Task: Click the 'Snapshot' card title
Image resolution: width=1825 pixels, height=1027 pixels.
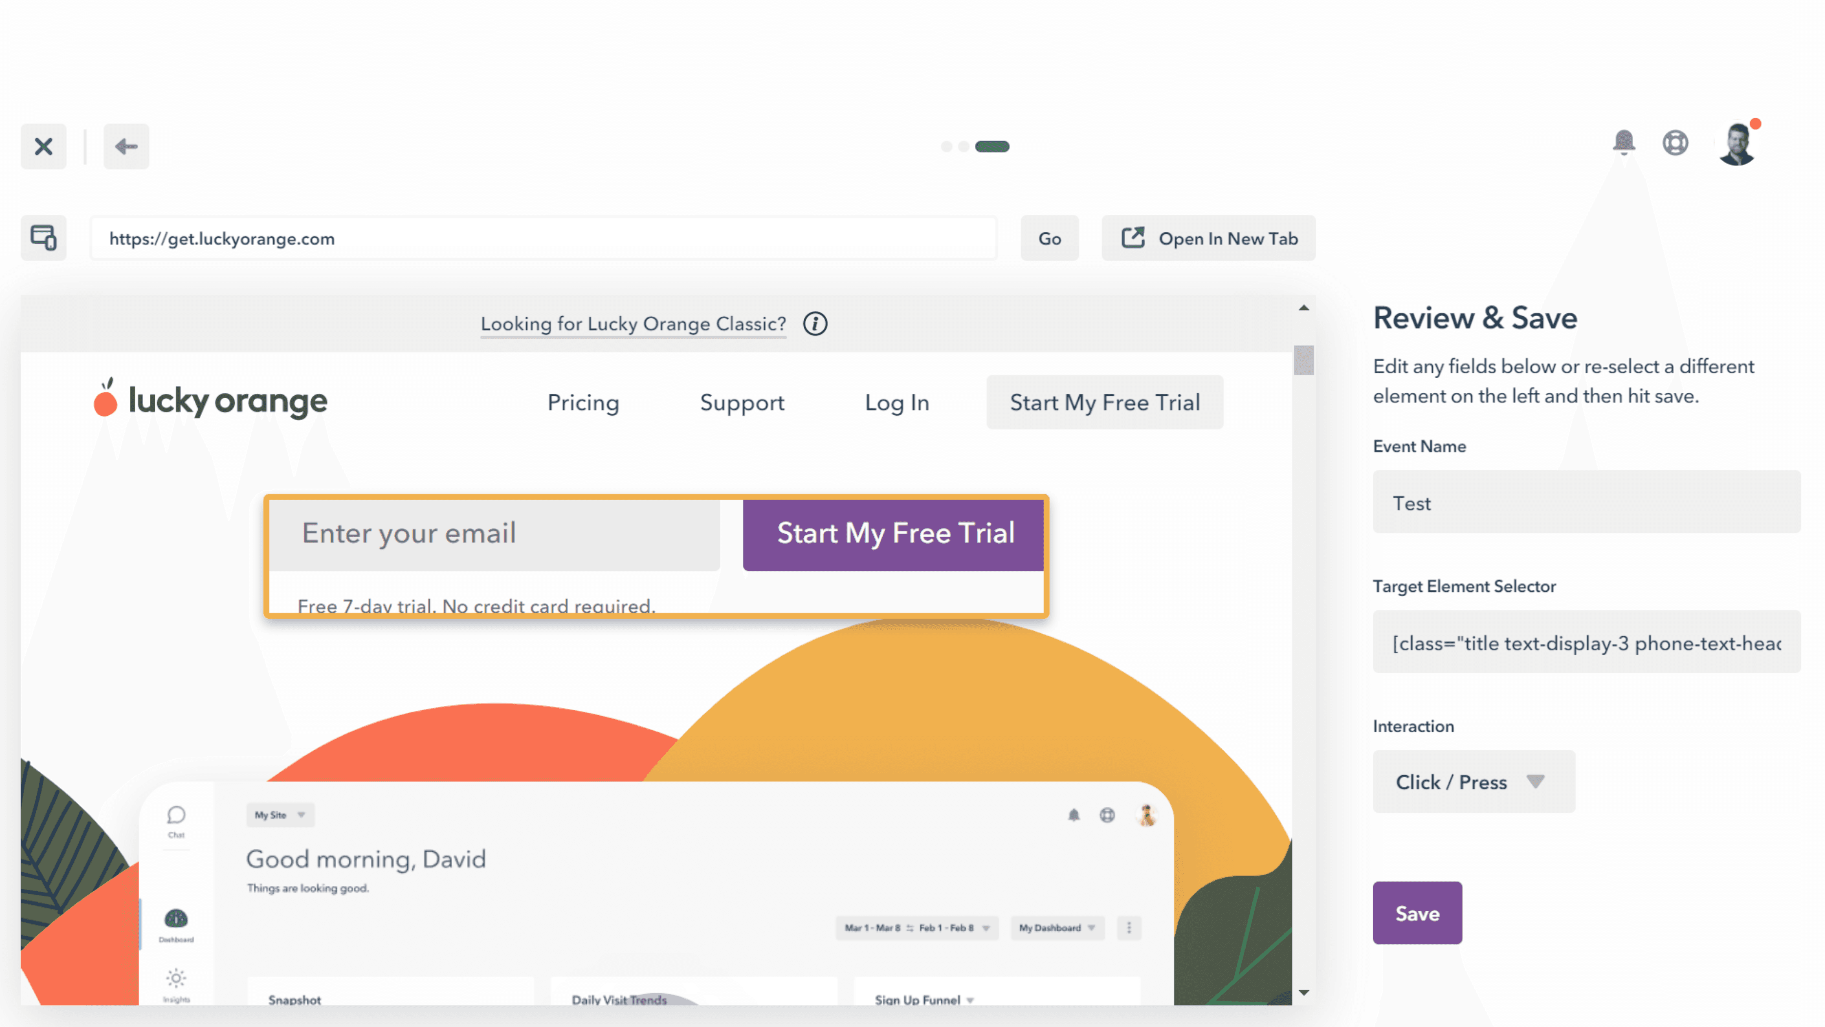Action: 295,1000
